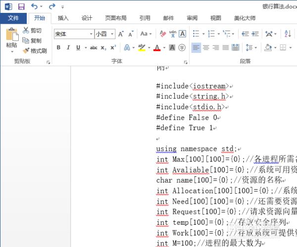The width and height of the screenshot is (297, 247).
Task: Open the font size dropdown (小四)
Action: pos(113,34)
